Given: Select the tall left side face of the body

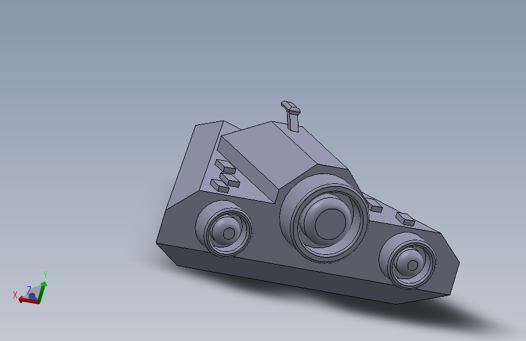Looking at the screenshot, I should [x=195, y=164].
